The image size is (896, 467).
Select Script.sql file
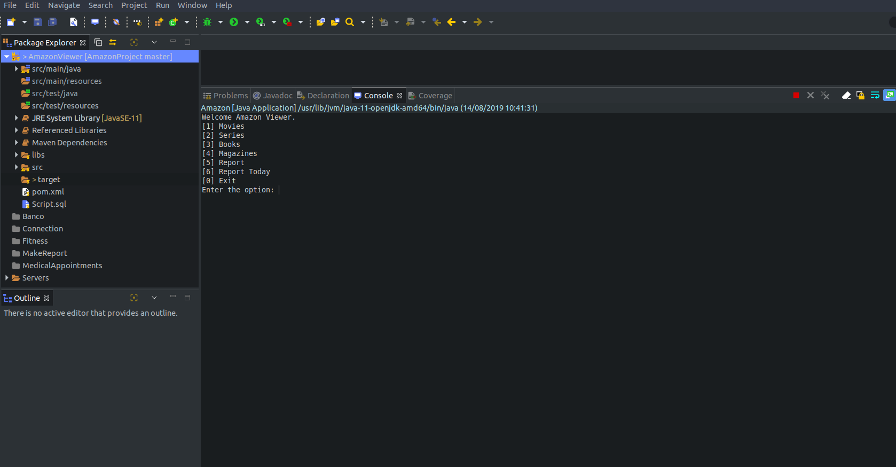point(49,204)
